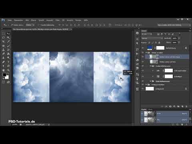192x144 pixels.
Task: Switch to the Kanäle tab
Action: 144,110
